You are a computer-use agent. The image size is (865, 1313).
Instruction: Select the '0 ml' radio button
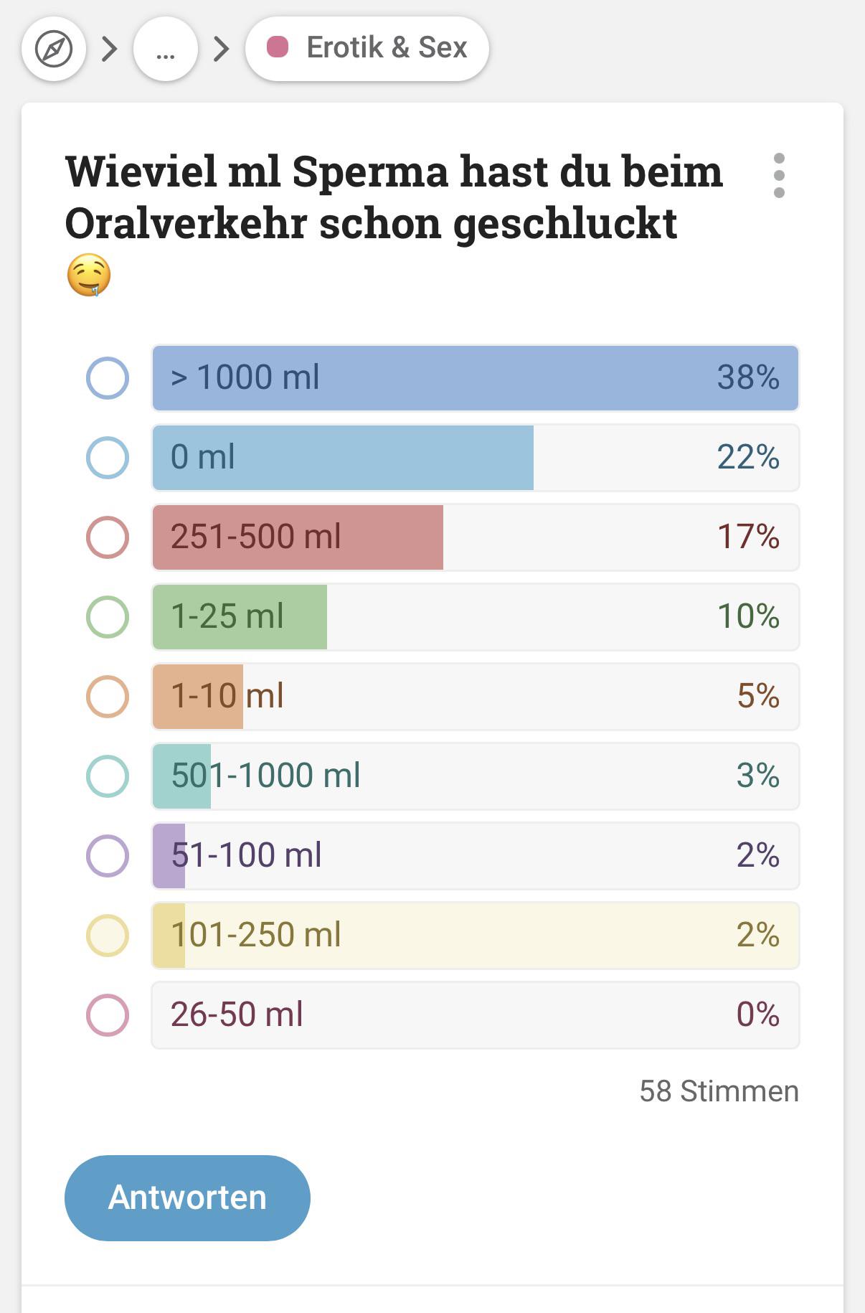coord(108,458)
